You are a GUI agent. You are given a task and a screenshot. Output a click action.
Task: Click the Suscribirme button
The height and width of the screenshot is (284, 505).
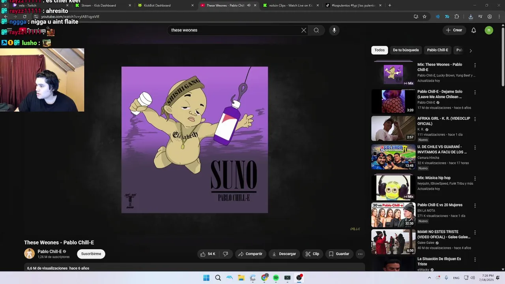pyautogui.click(x=91, y=254)
